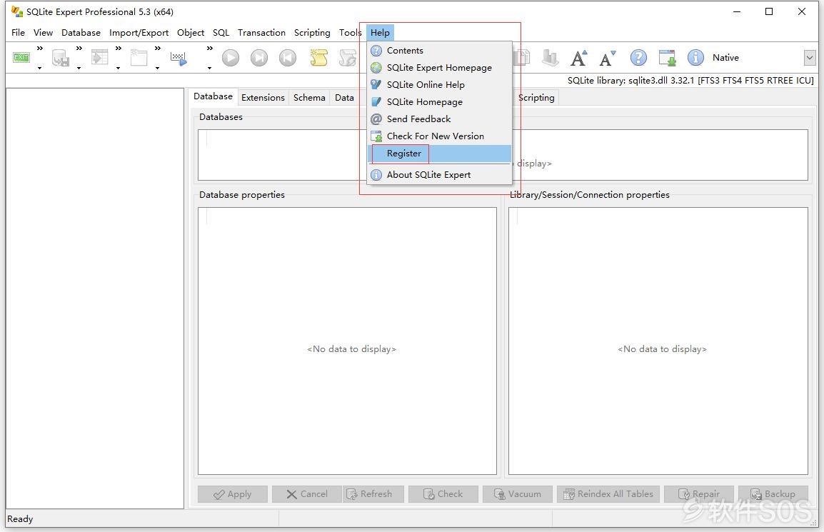Choose Contents from the Help menu
This screenshot has width=824, height=532.
pyautogui.click(x=439, y=51)
